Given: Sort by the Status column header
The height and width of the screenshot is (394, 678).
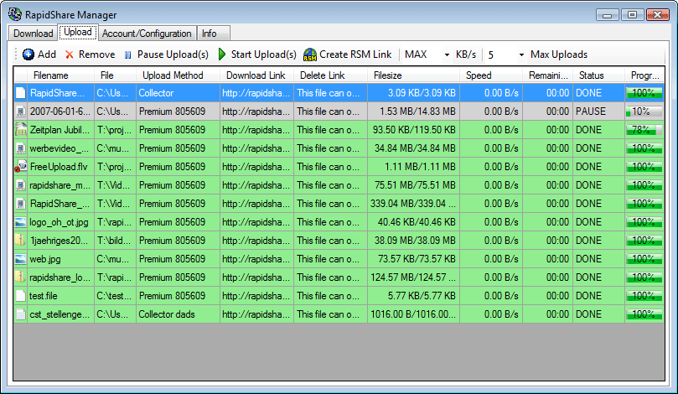Looking at the screenshot, I should (x=591, y=75).
